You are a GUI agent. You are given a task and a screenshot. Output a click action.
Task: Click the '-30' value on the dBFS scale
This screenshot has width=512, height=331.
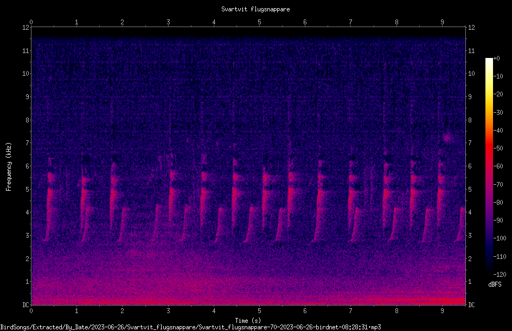tap(498, 113)
